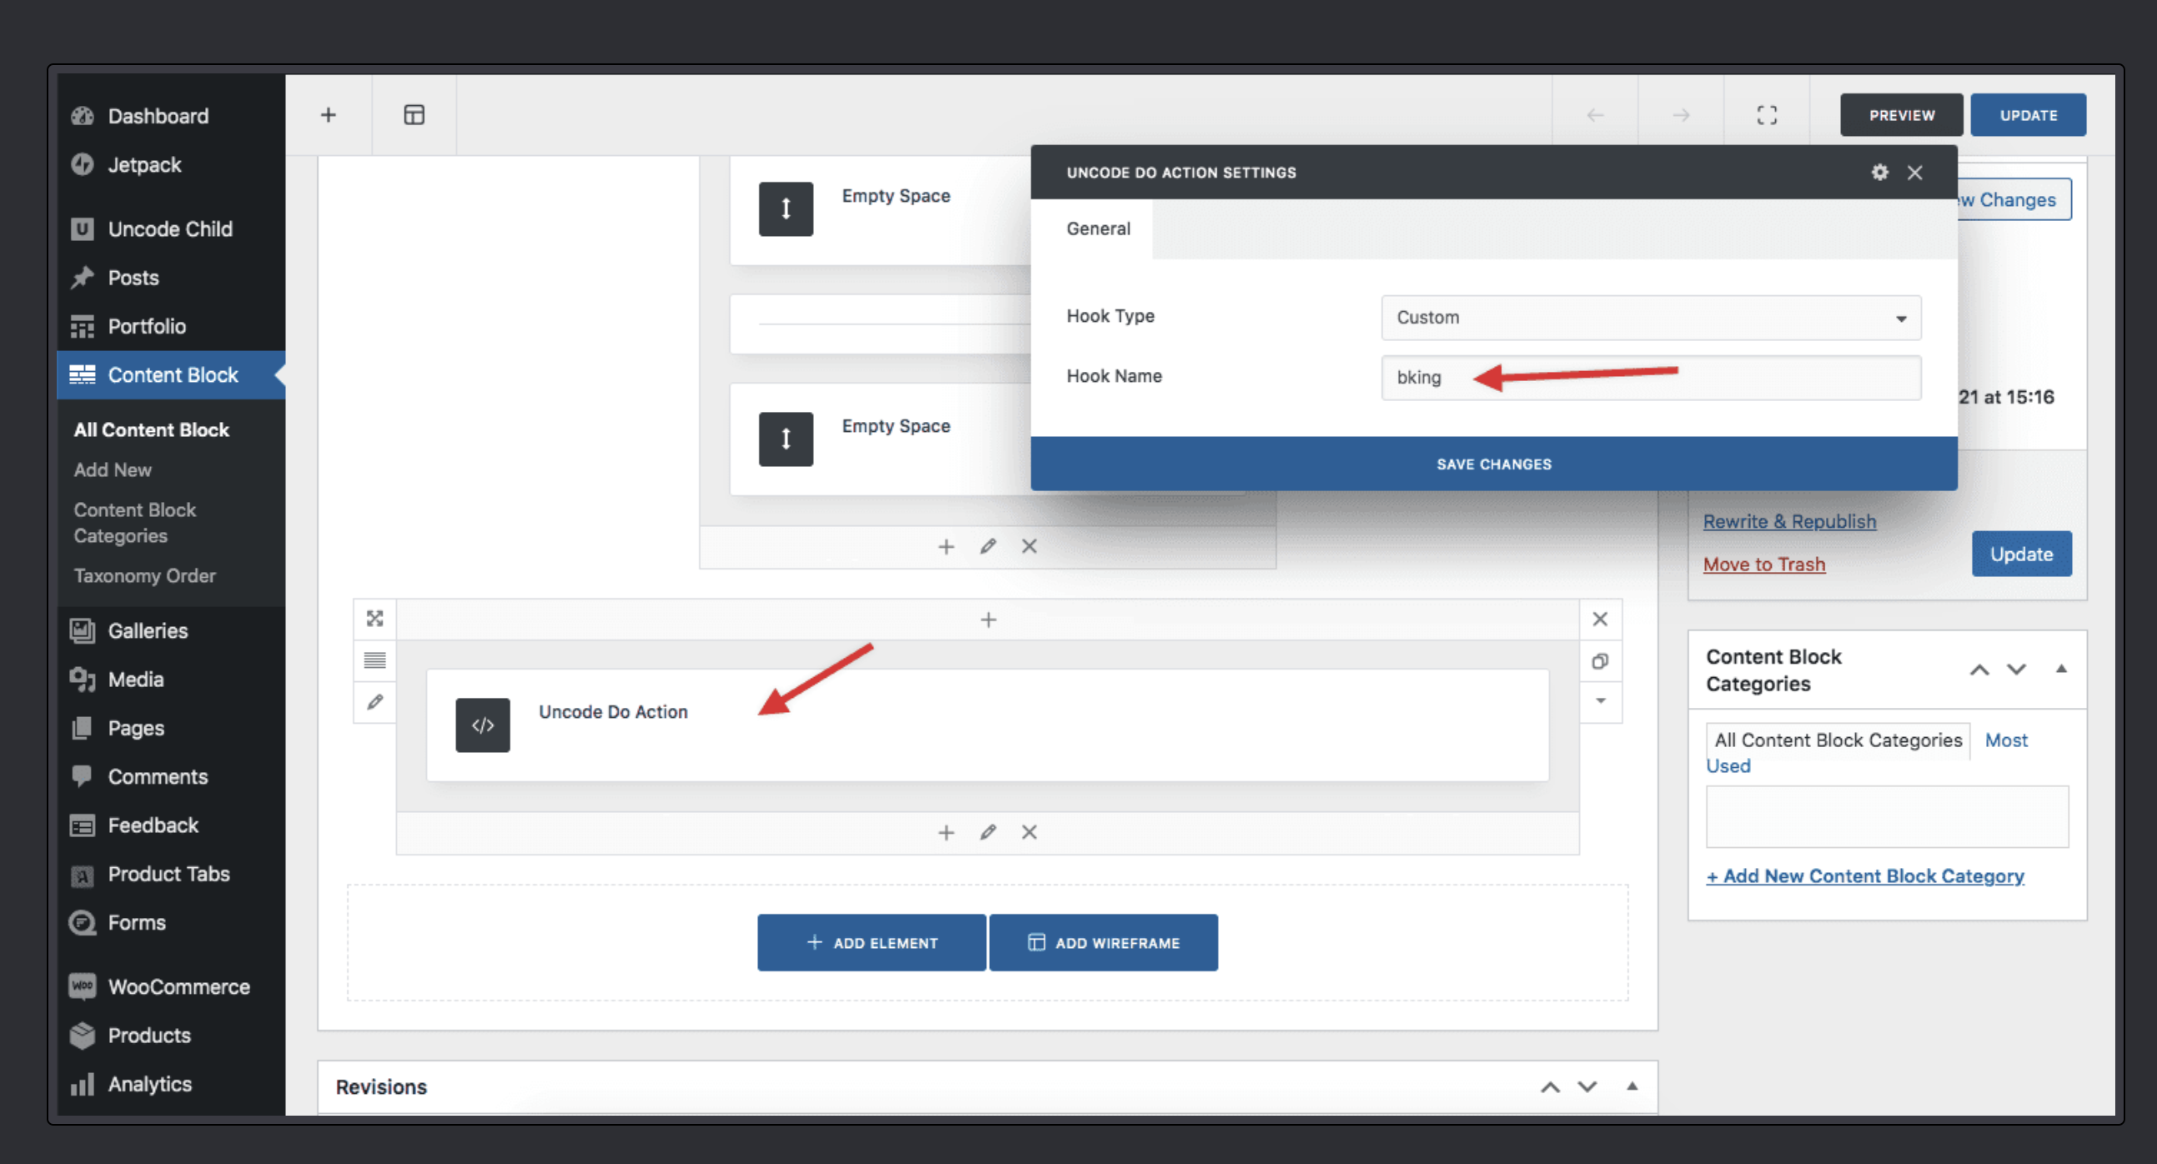This screenshot has height=1164, width=2157.
Task: Open the templates layout icon in toolbar
Action: click(x=414, y=114)
